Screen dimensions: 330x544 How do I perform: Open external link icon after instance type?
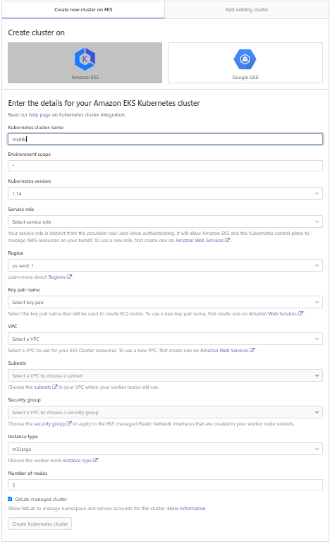95,460
